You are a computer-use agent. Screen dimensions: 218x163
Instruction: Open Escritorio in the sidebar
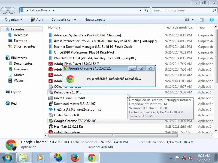[x=20, y=40]
